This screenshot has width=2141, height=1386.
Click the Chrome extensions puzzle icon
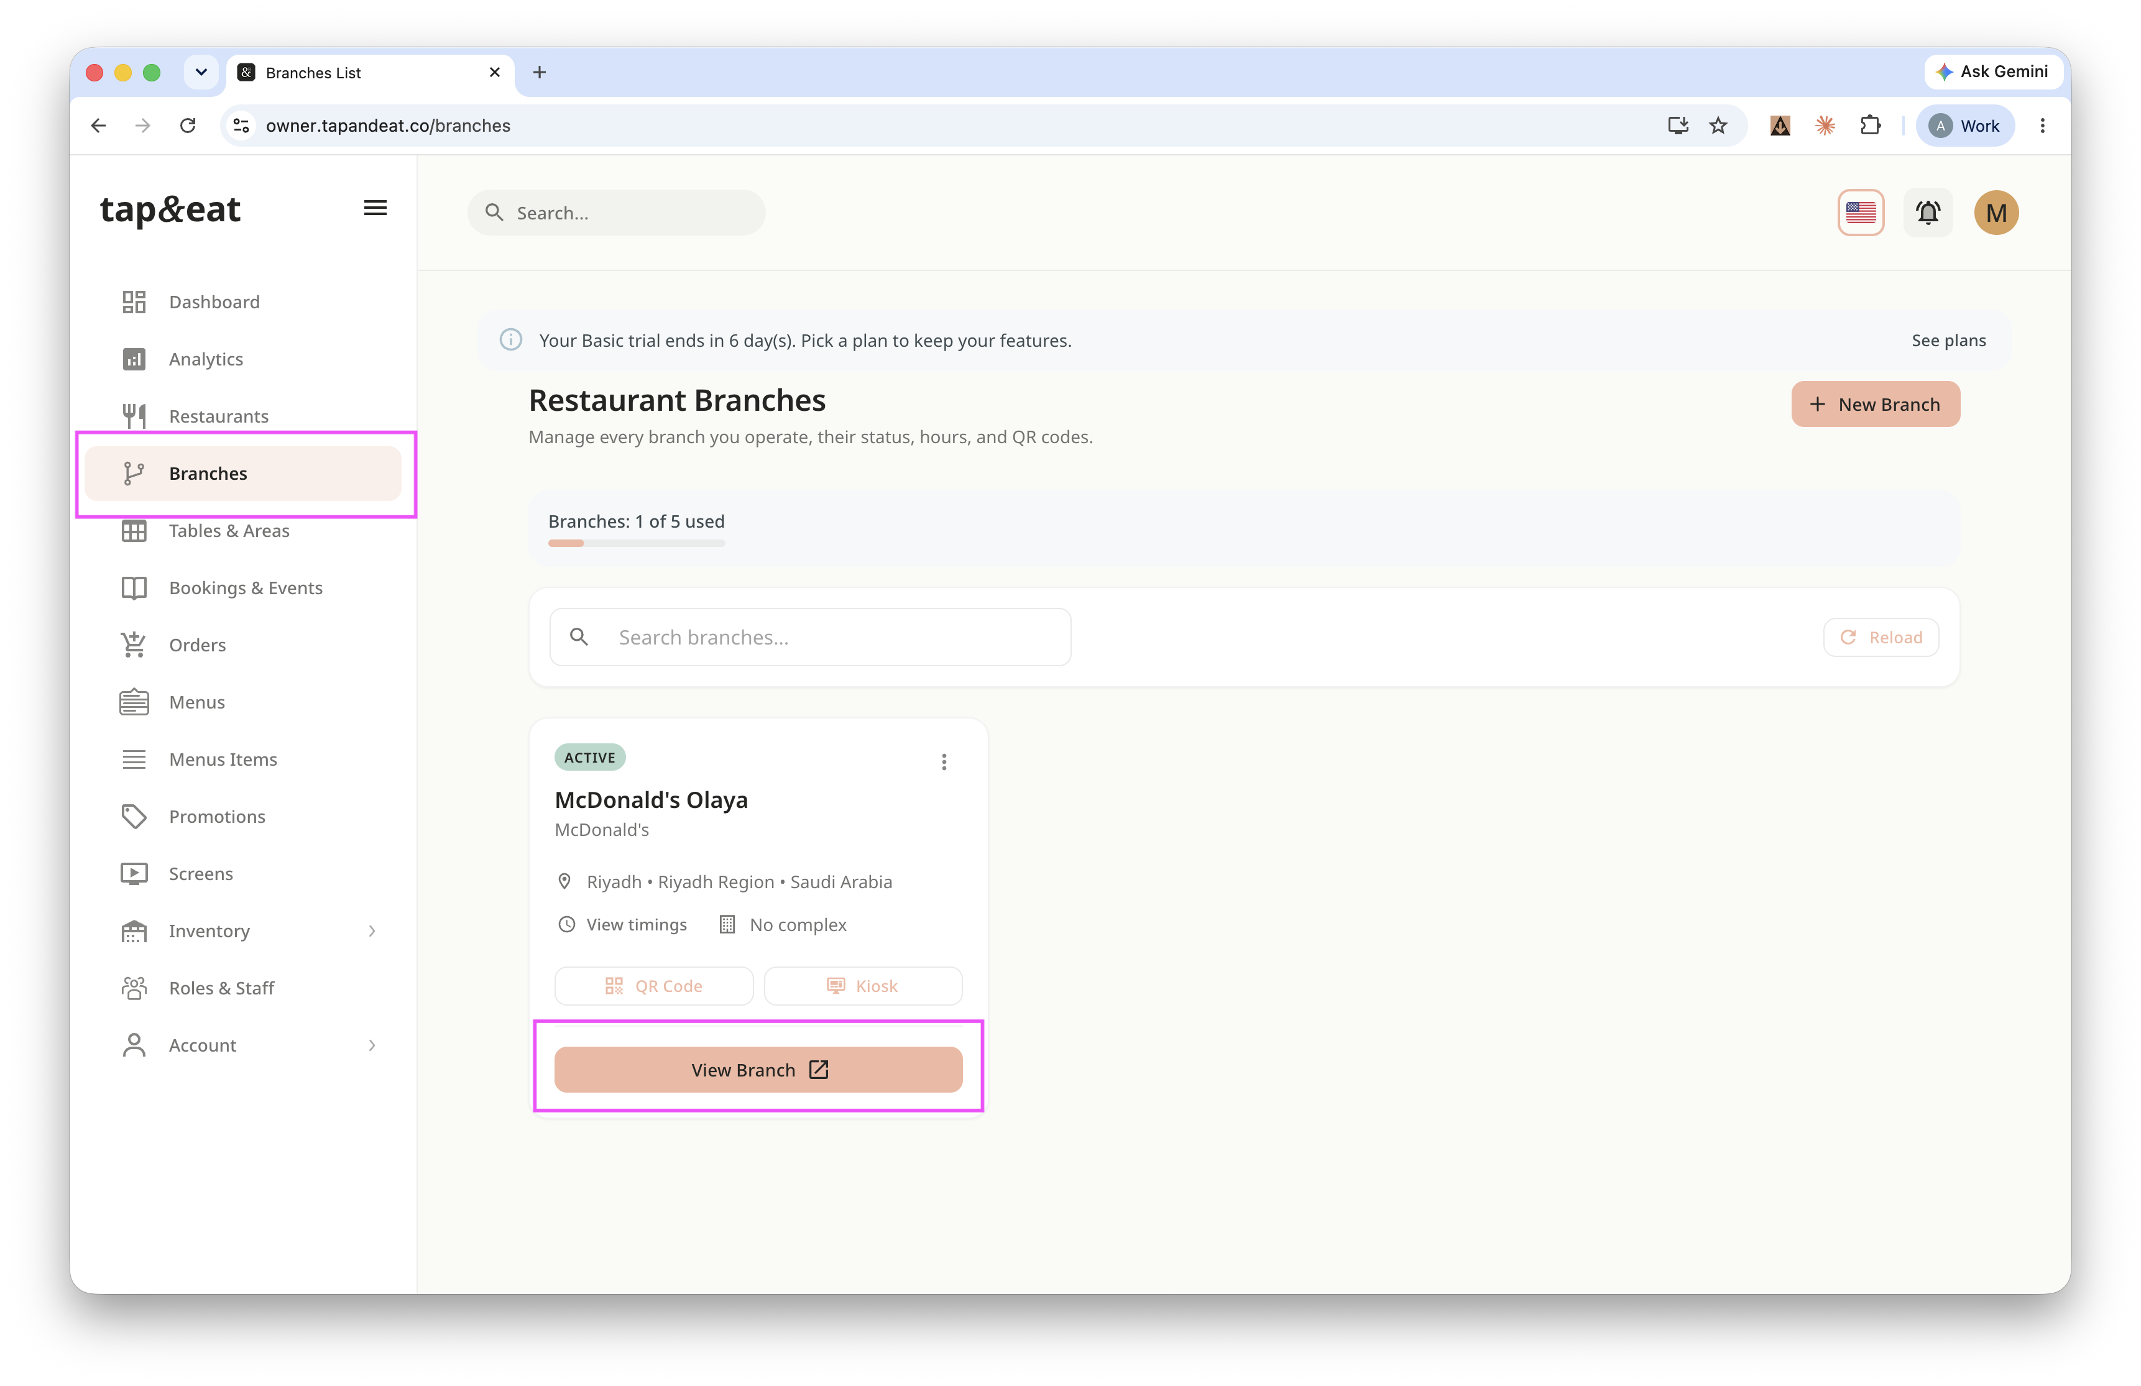coord(1869,126)
